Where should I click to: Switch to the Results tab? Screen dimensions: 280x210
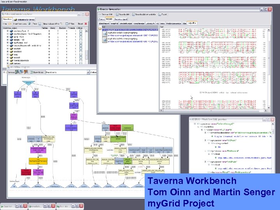pyautogui.click(x=109, y=19)
